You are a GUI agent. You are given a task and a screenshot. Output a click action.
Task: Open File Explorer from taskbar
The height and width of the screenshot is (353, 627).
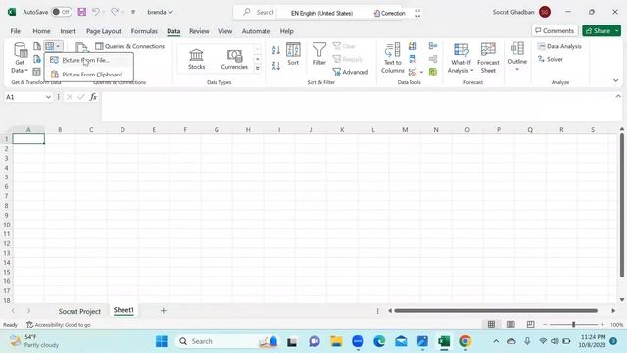(x=336, y=341)
